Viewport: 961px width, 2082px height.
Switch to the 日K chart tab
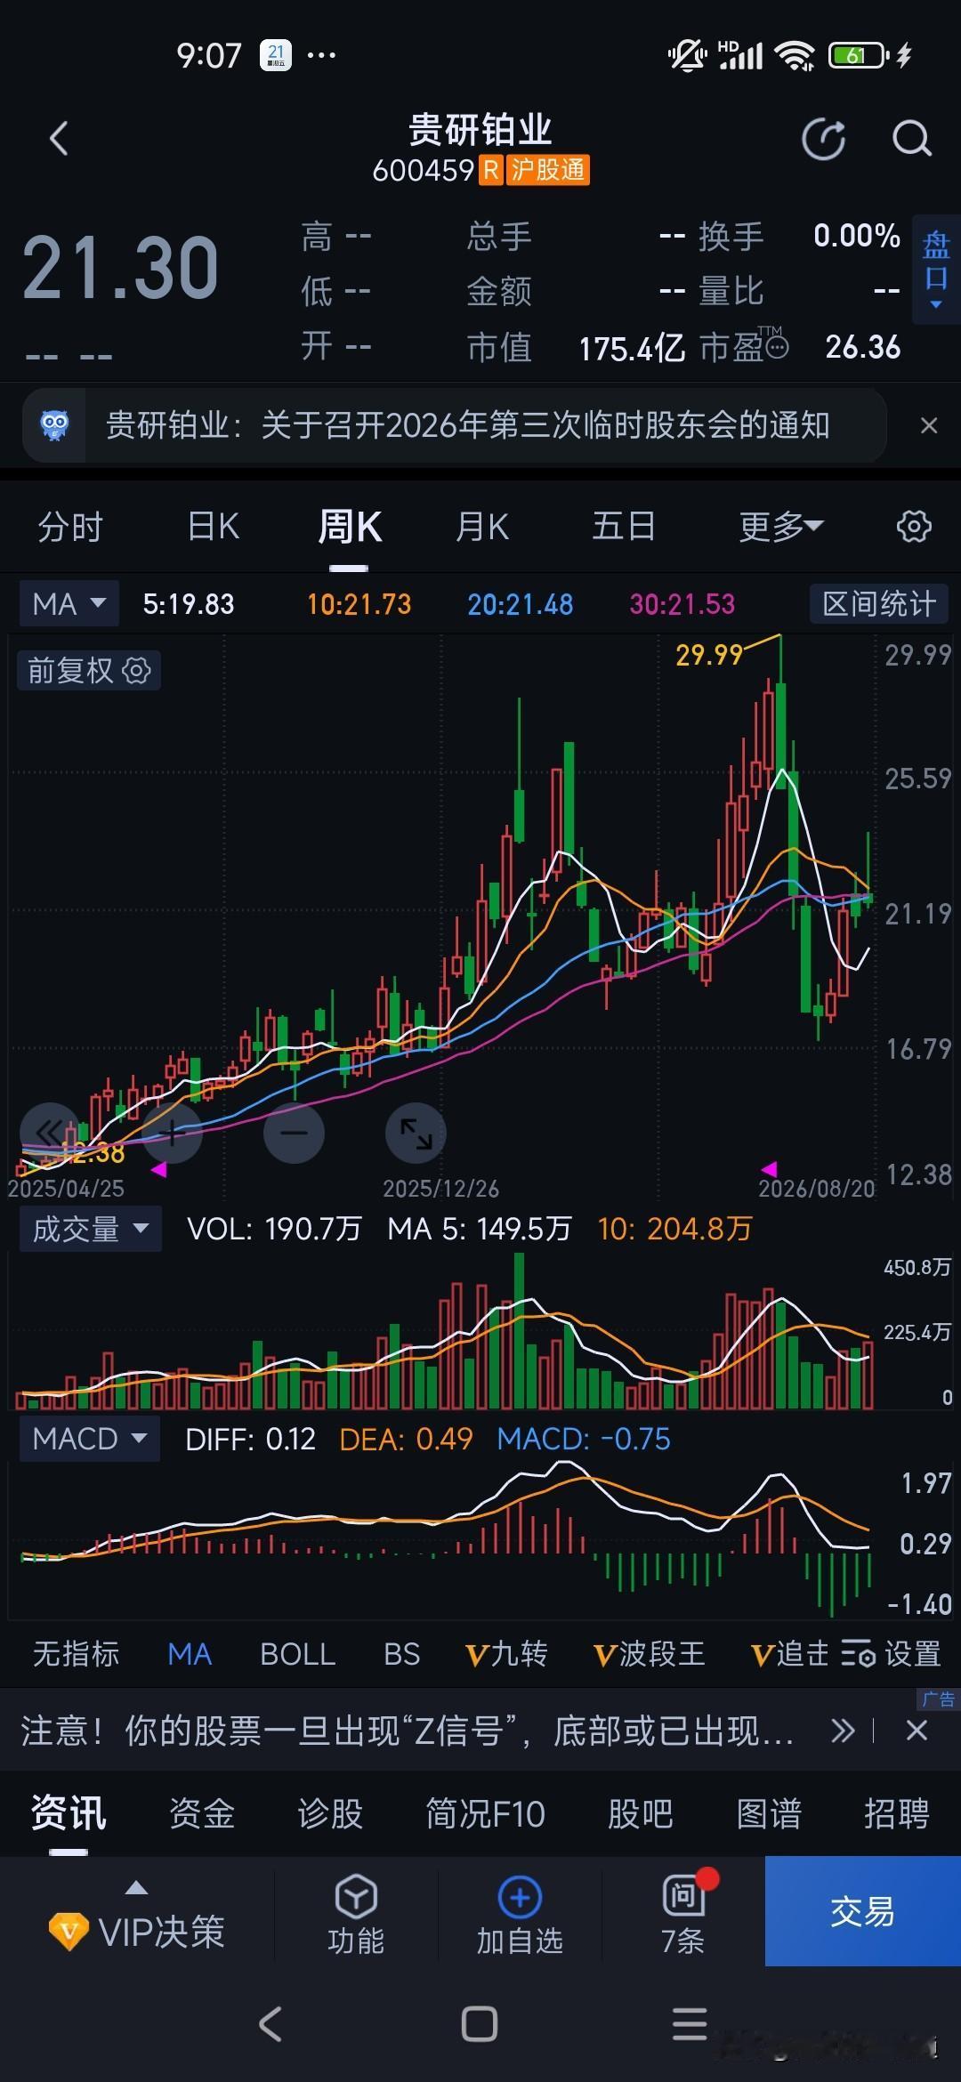[214, 527]
